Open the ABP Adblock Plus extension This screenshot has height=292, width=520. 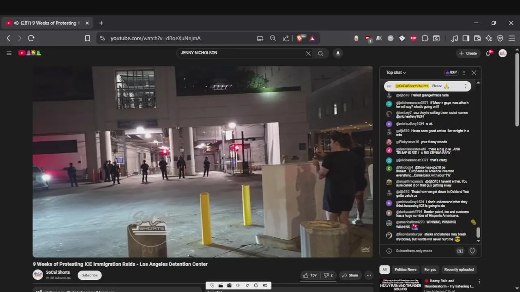[414, 38]
